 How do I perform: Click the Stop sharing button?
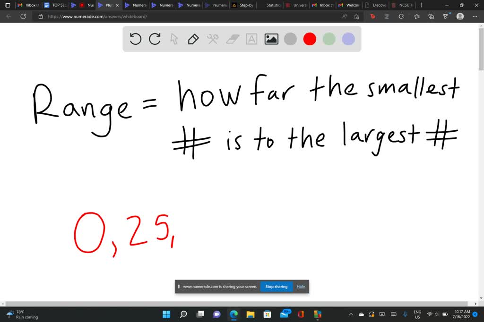click(276, 286)
